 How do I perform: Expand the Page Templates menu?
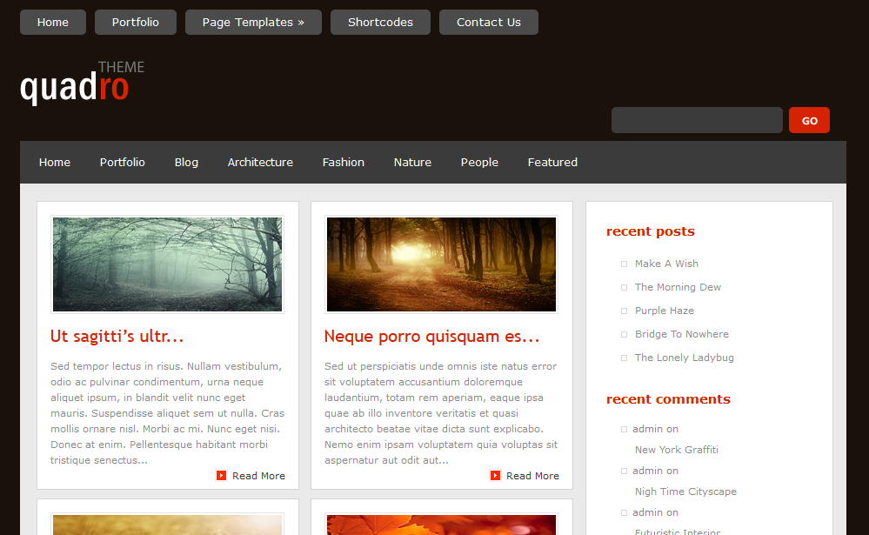[x=253, y=22]
